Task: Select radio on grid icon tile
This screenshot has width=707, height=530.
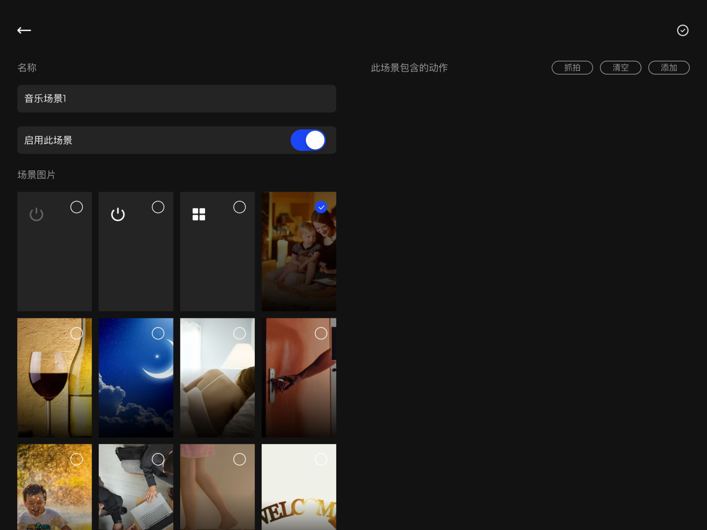Action: (239, 207)
